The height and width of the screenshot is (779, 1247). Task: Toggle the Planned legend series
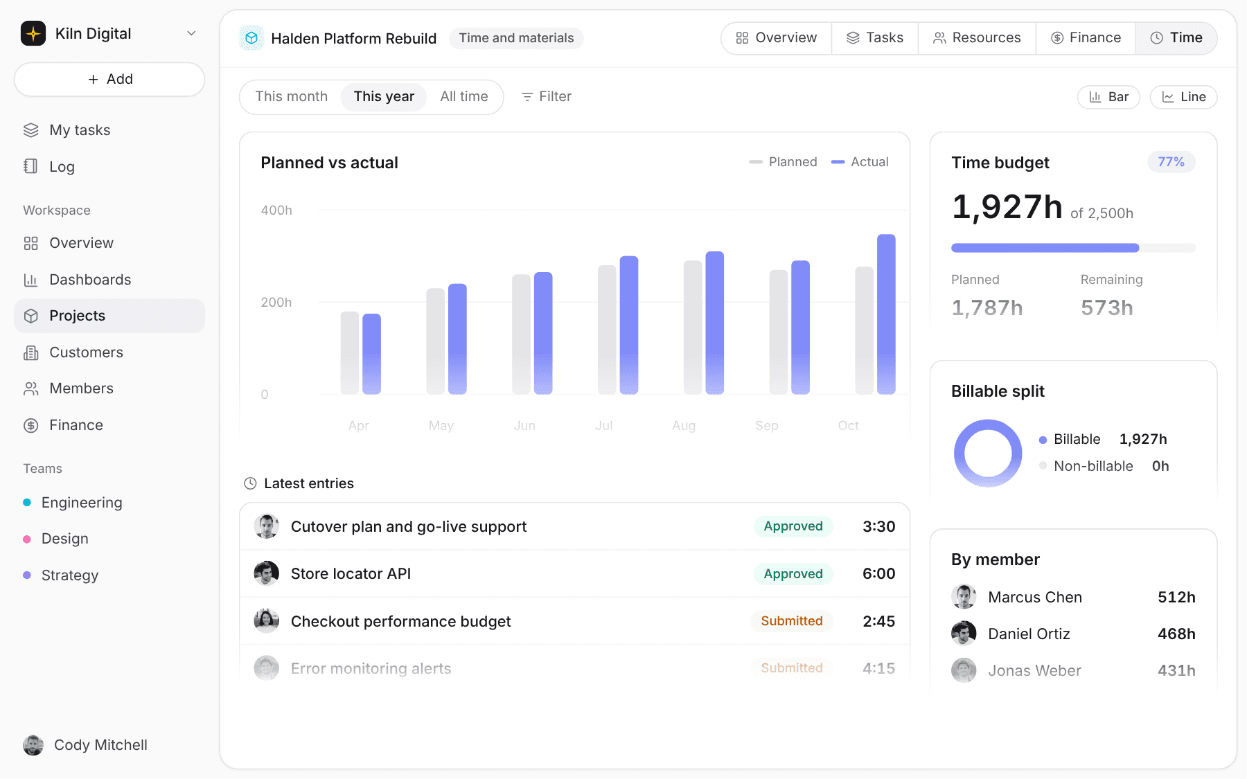tap(783, 162)
